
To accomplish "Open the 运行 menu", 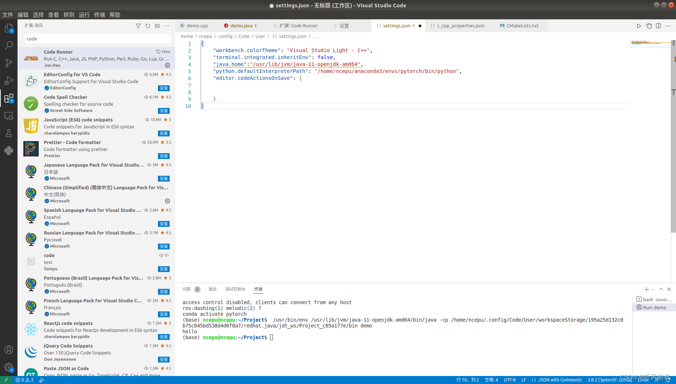I will pos(84,15).
